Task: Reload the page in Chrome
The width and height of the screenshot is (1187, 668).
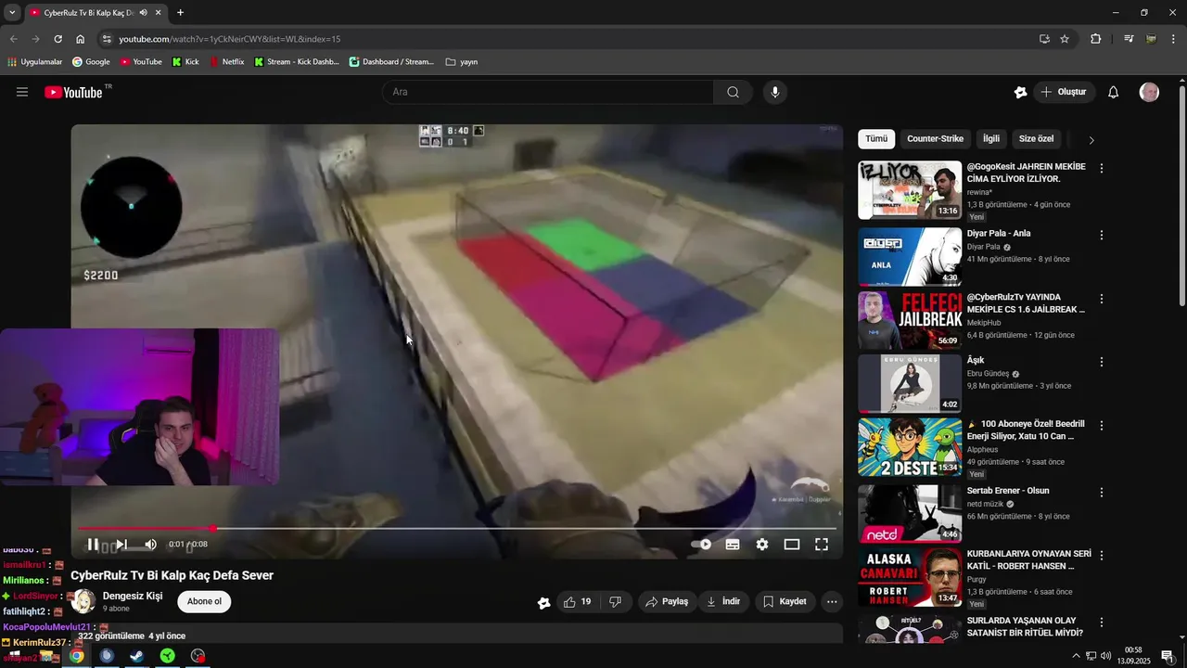Action: (57, 39)
